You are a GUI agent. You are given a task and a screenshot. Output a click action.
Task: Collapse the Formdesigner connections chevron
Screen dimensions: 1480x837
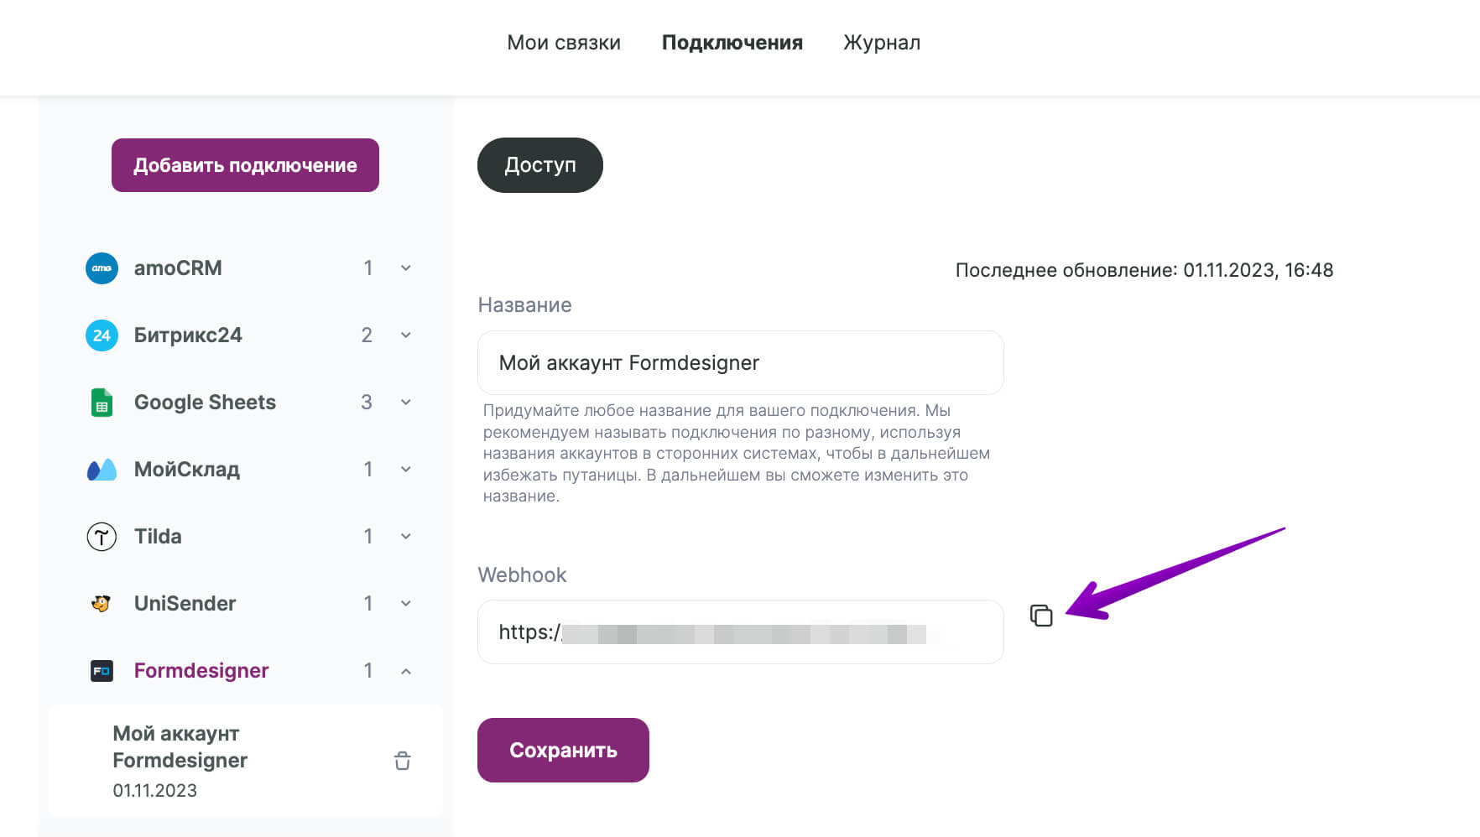point(406,671)
